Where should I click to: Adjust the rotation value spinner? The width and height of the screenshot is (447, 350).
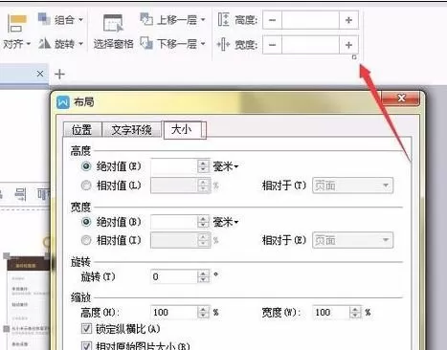coord(203,276)
